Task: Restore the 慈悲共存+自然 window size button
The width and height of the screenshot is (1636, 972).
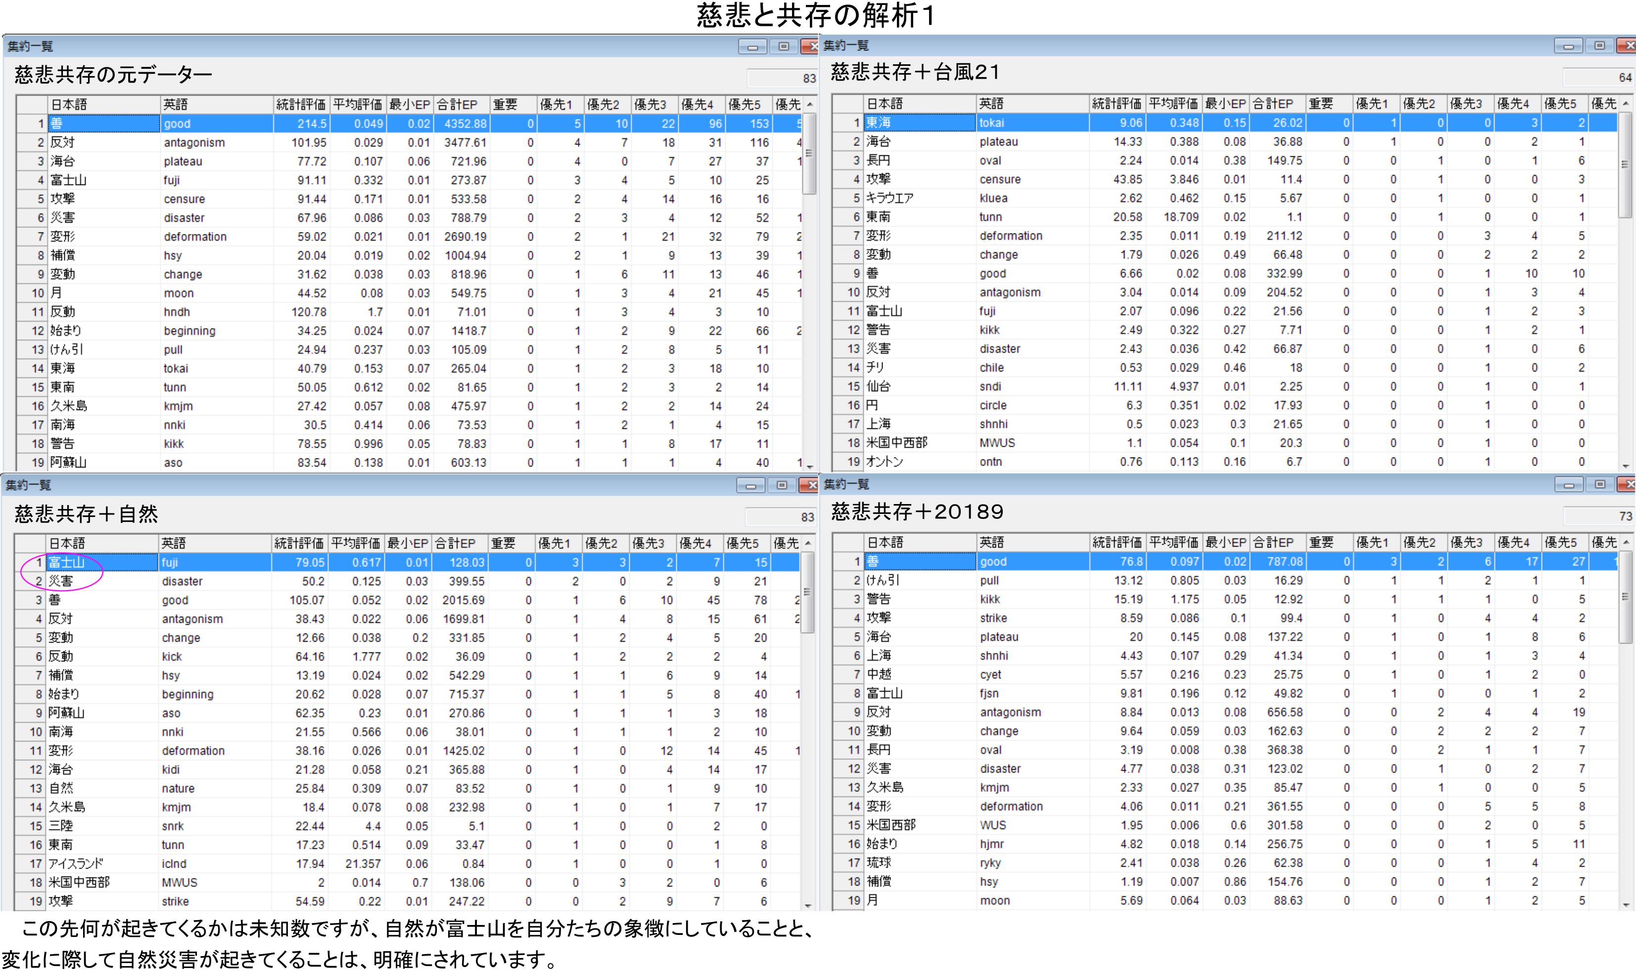Action: click(x=781, y=485)
